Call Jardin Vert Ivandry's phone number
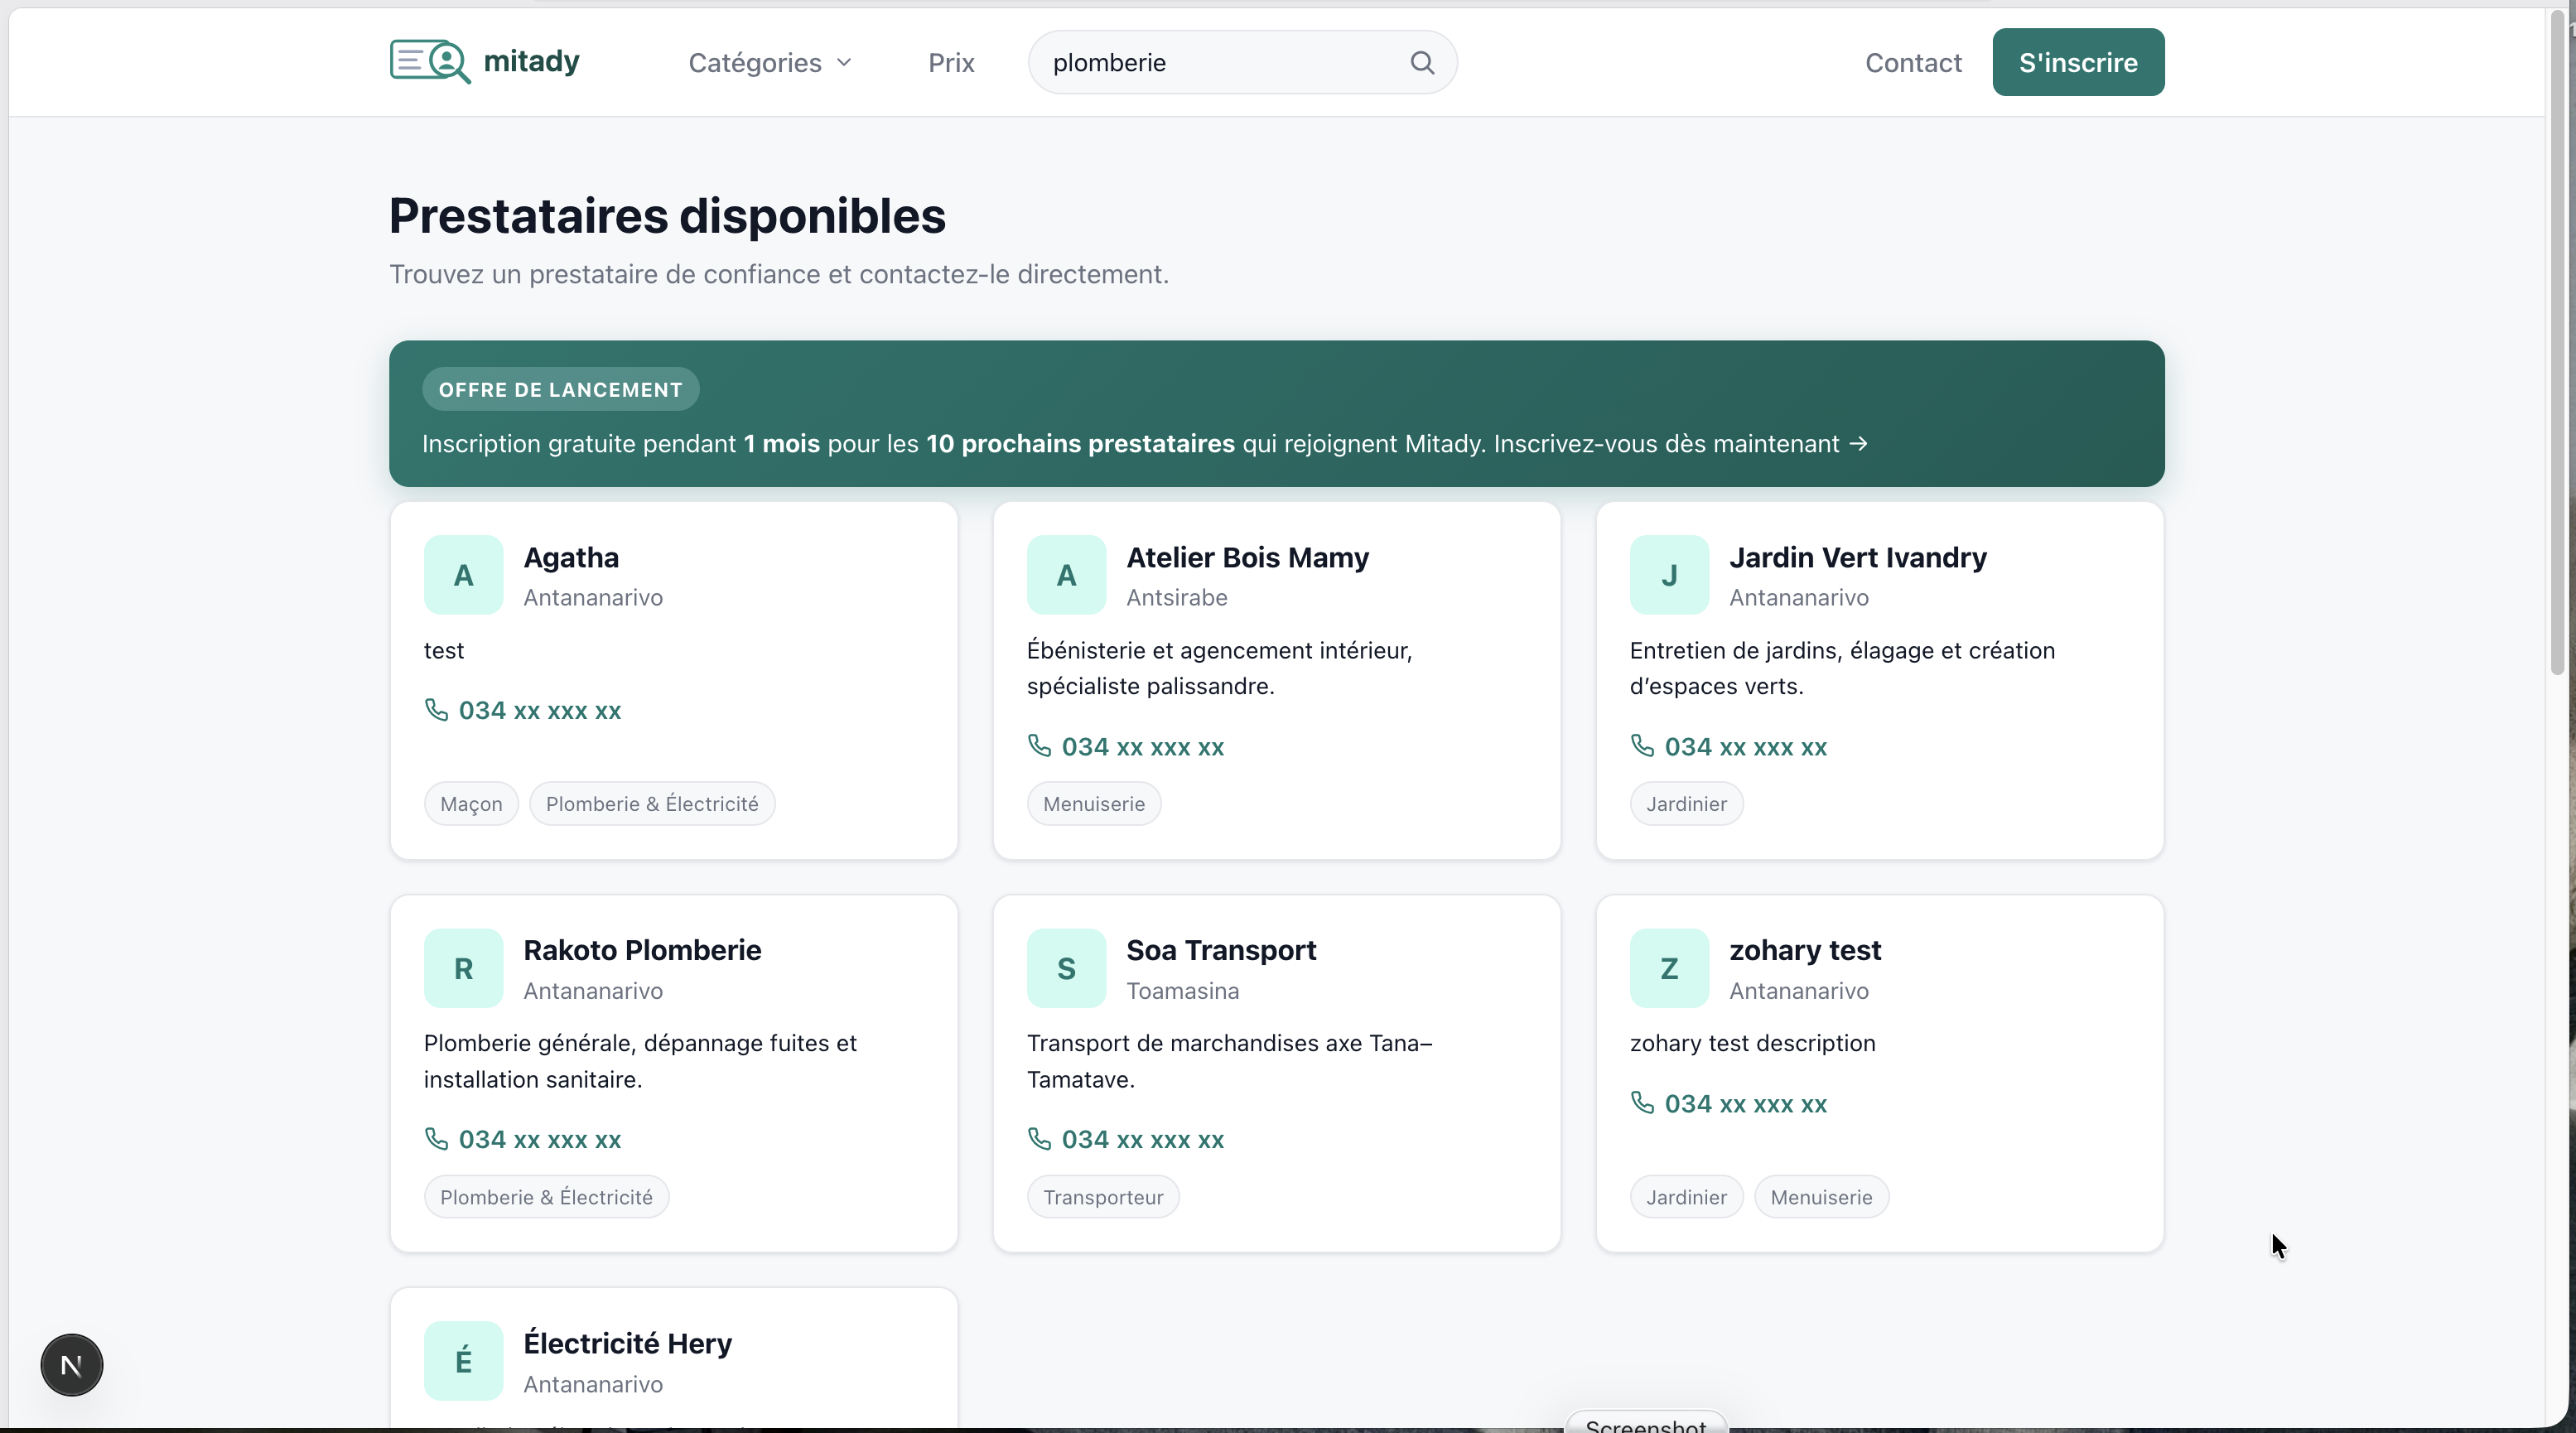 coord(1745,747)
